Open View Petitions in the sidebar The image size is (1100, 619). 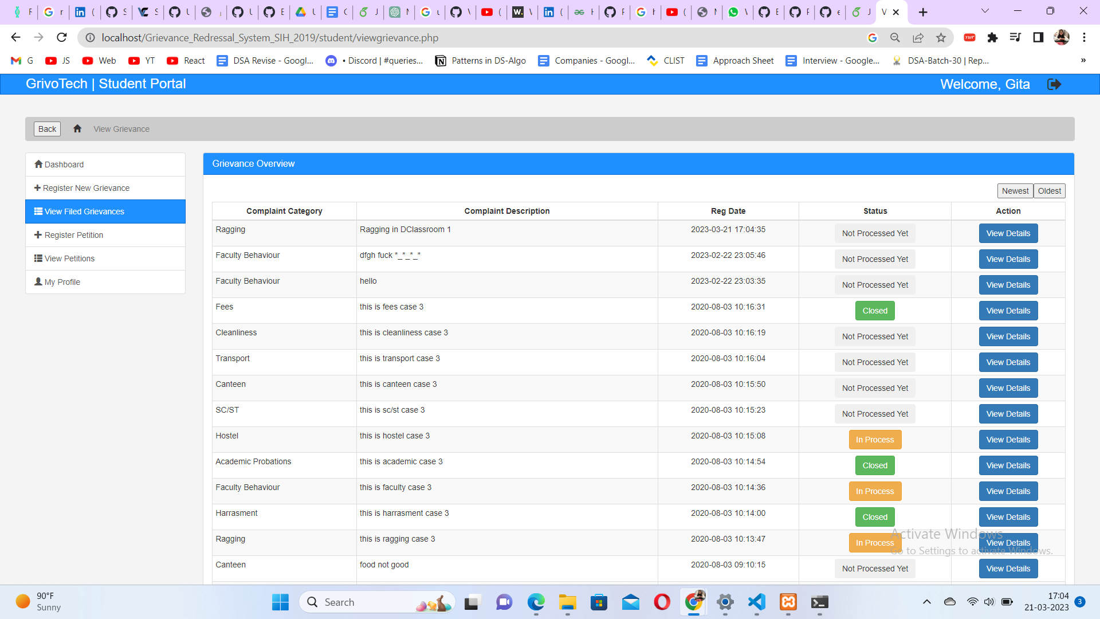tap(69, 258)
